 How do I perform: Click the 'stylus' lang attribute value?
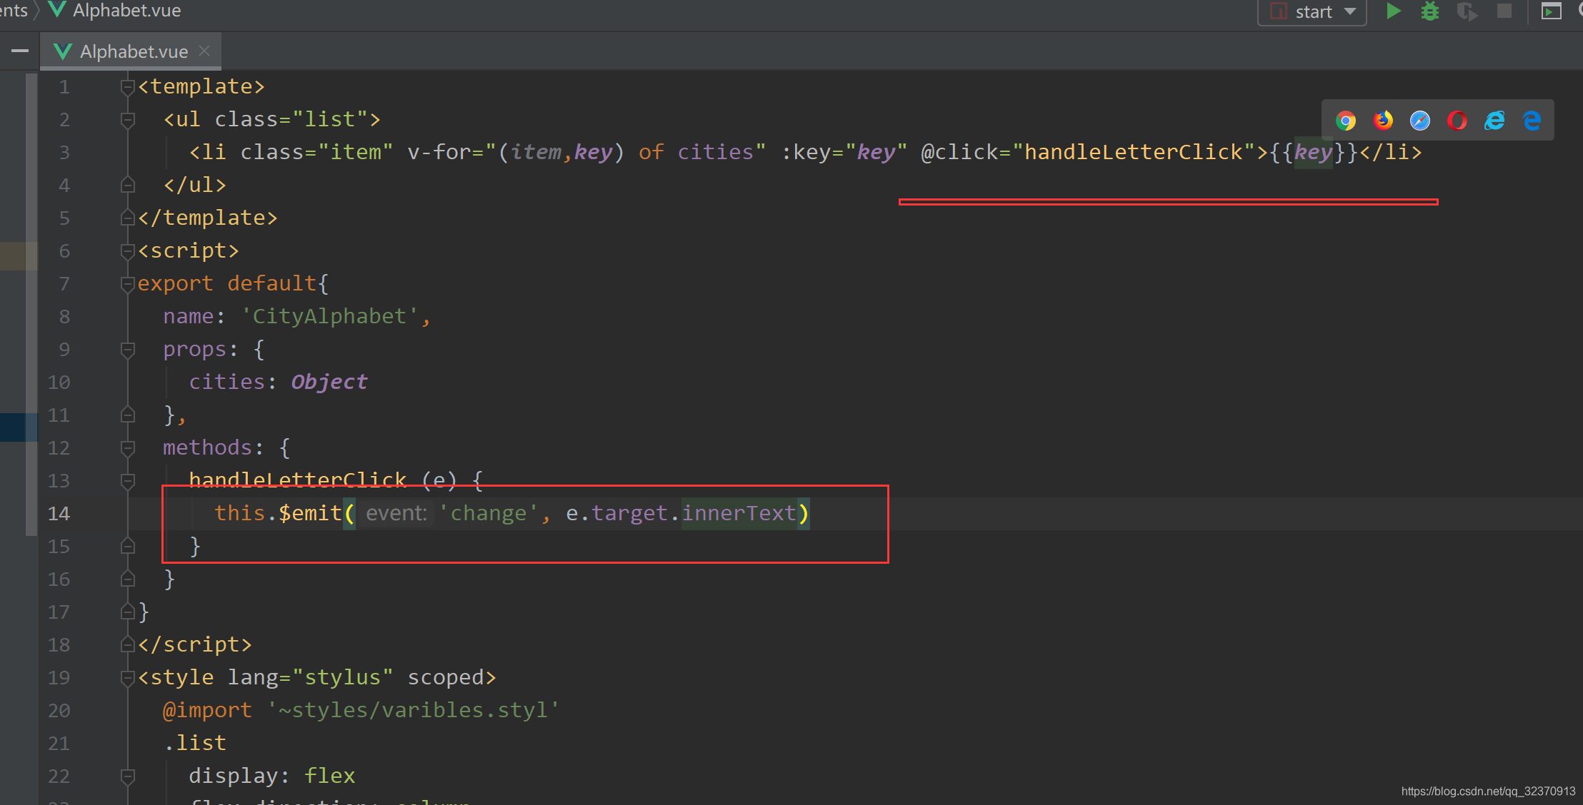point(343,677)
